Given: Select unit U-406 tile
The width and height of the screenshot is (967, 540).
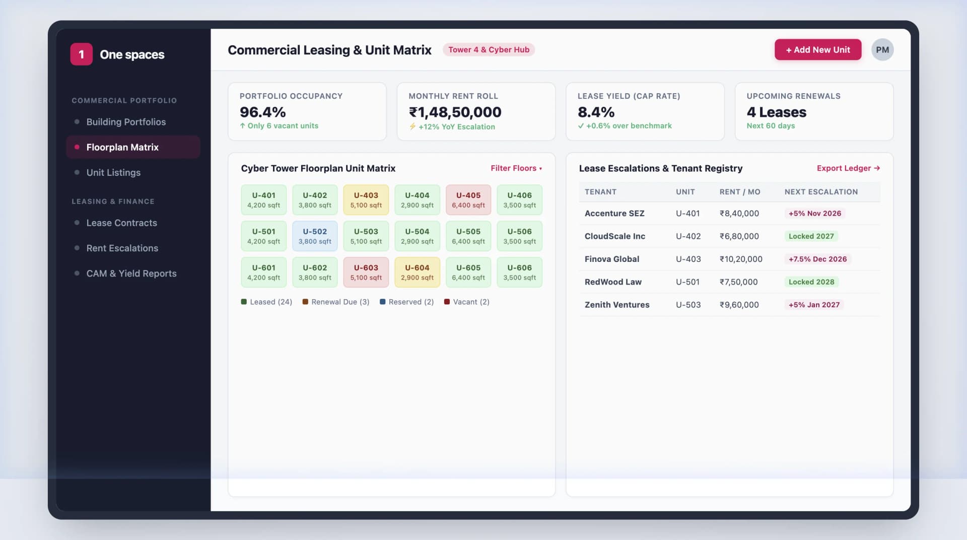Looking at the screenshot, I should (x=519, y=200).
